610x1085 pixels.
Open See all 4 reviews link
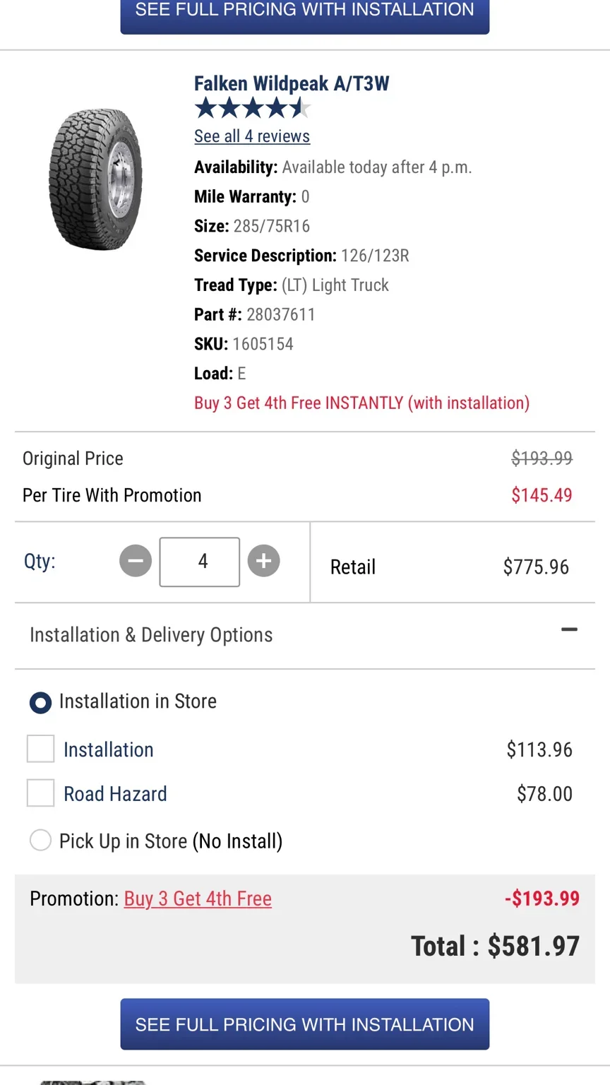coord(252,136)
